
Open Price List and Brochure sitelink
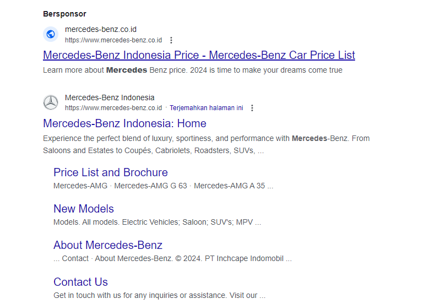click(x=111, y=172)
